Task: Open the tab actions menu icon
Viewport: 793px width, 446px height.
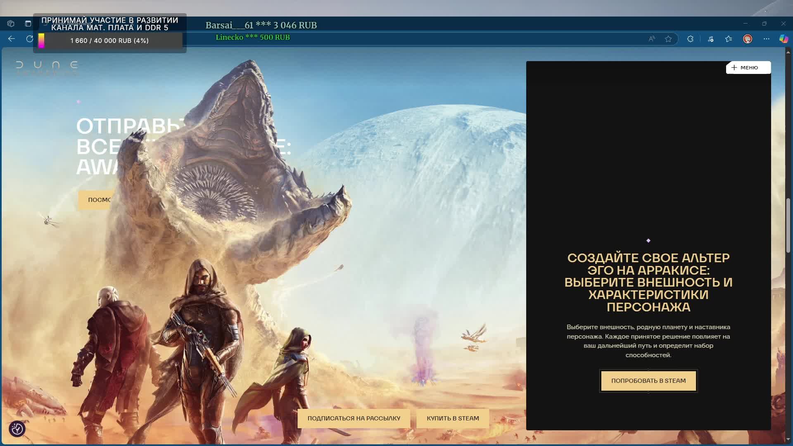Action: tap(28, 24)
